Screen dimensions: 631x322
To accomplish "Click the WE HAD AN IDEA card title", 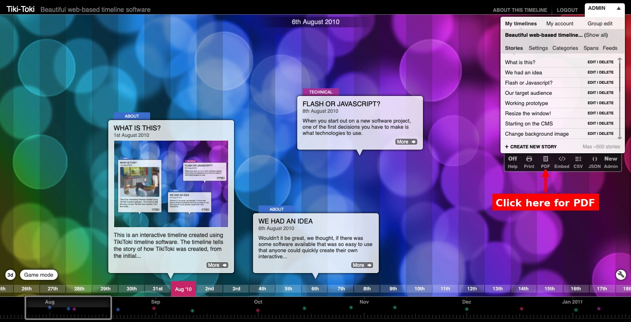I will pyautogui.click(x=285, y=221).
